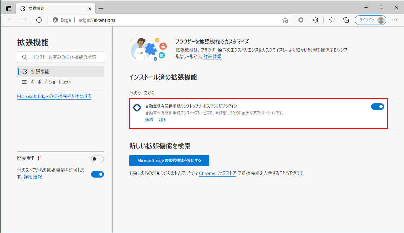Minimize the Edge window
The image size is (404, 233).
point(366,7)
